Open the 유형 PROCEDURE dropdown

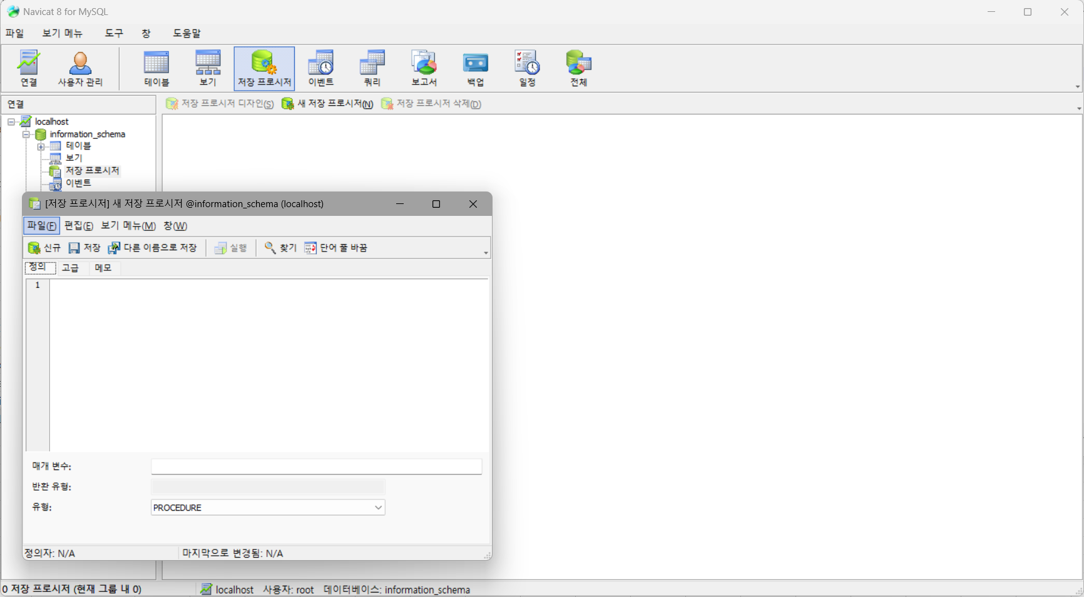[x=378, y=508]
